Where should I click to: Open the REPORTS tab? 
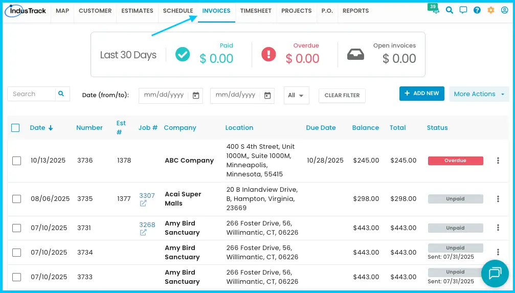356,11
